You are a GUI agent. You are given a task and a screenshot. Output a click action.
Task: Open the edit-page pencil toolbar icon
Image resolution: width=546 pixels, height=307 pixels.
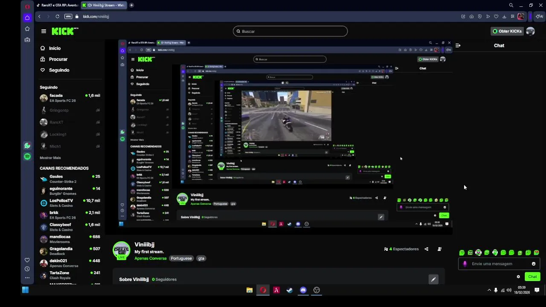[x=463, y=17]
